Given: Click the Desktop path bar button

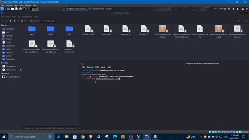Looking at the screenshot, I should (x=34, y=21).
